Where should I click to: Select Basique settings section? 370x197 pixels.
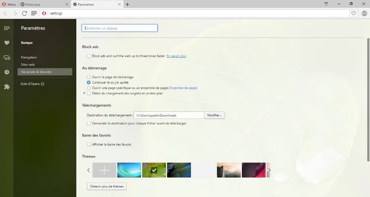point(27,43)
